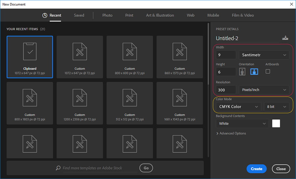Screen dimensions: 296x179
Task: Click the Width input field
Action: click(226, 55)
